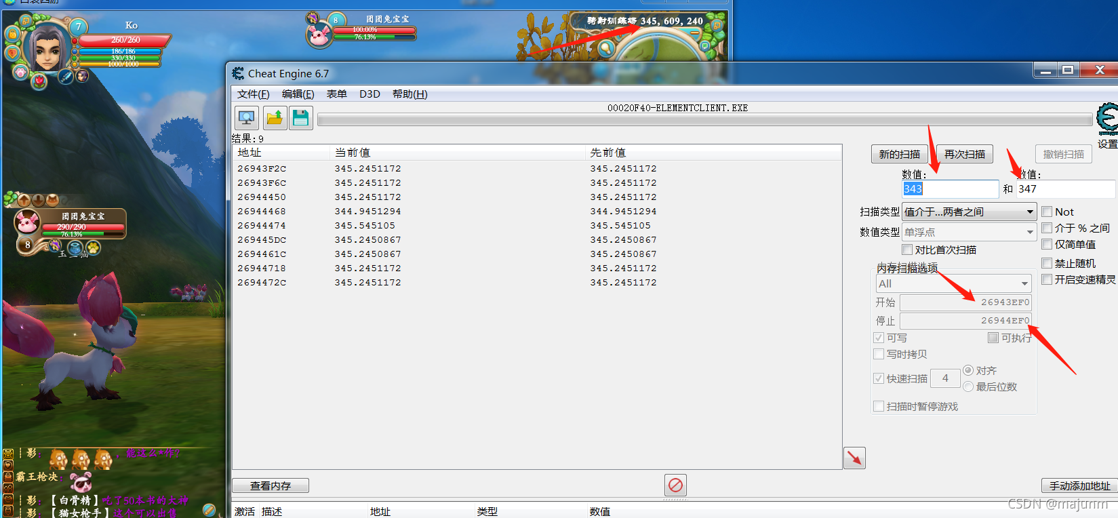Click 查看内存 button
This screenshot has height=518, width=1118.
point(271,485)
